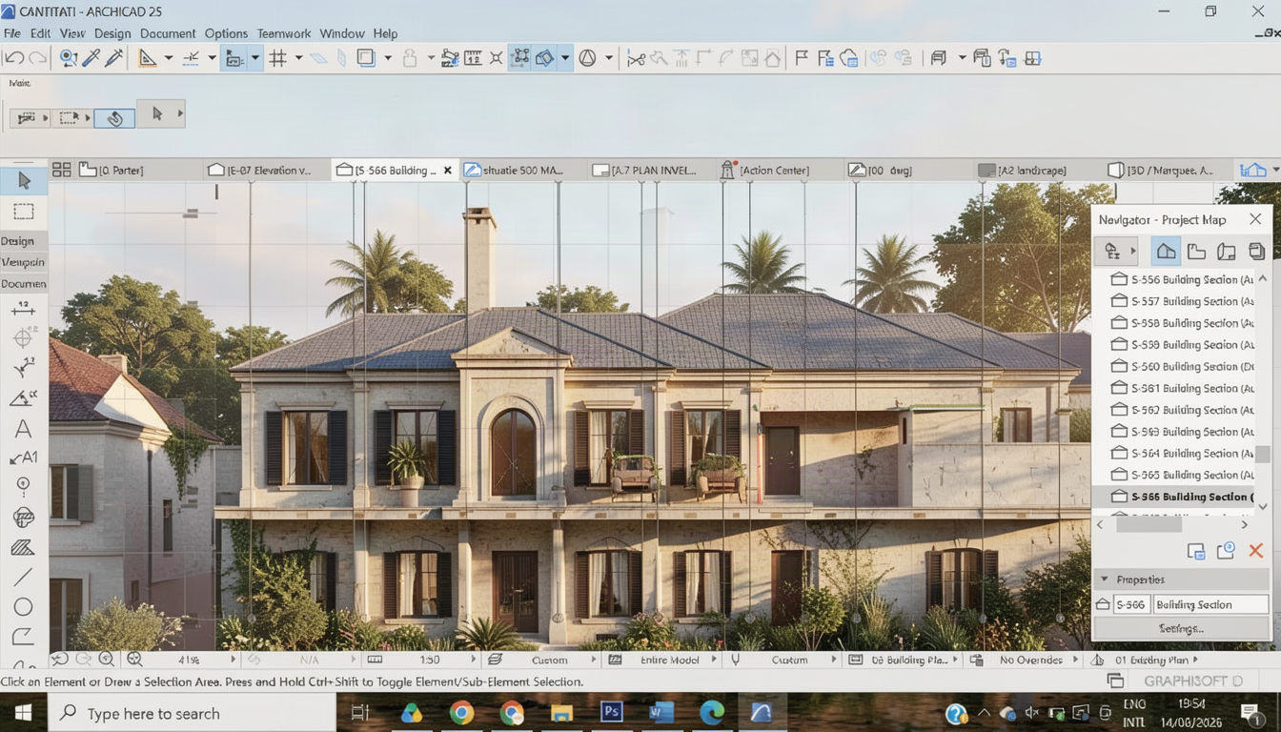Image resolution: width=1281 pixels, height=732 pixels.
Task: Show the View Map in Navigator
Action: (1196, 252)
